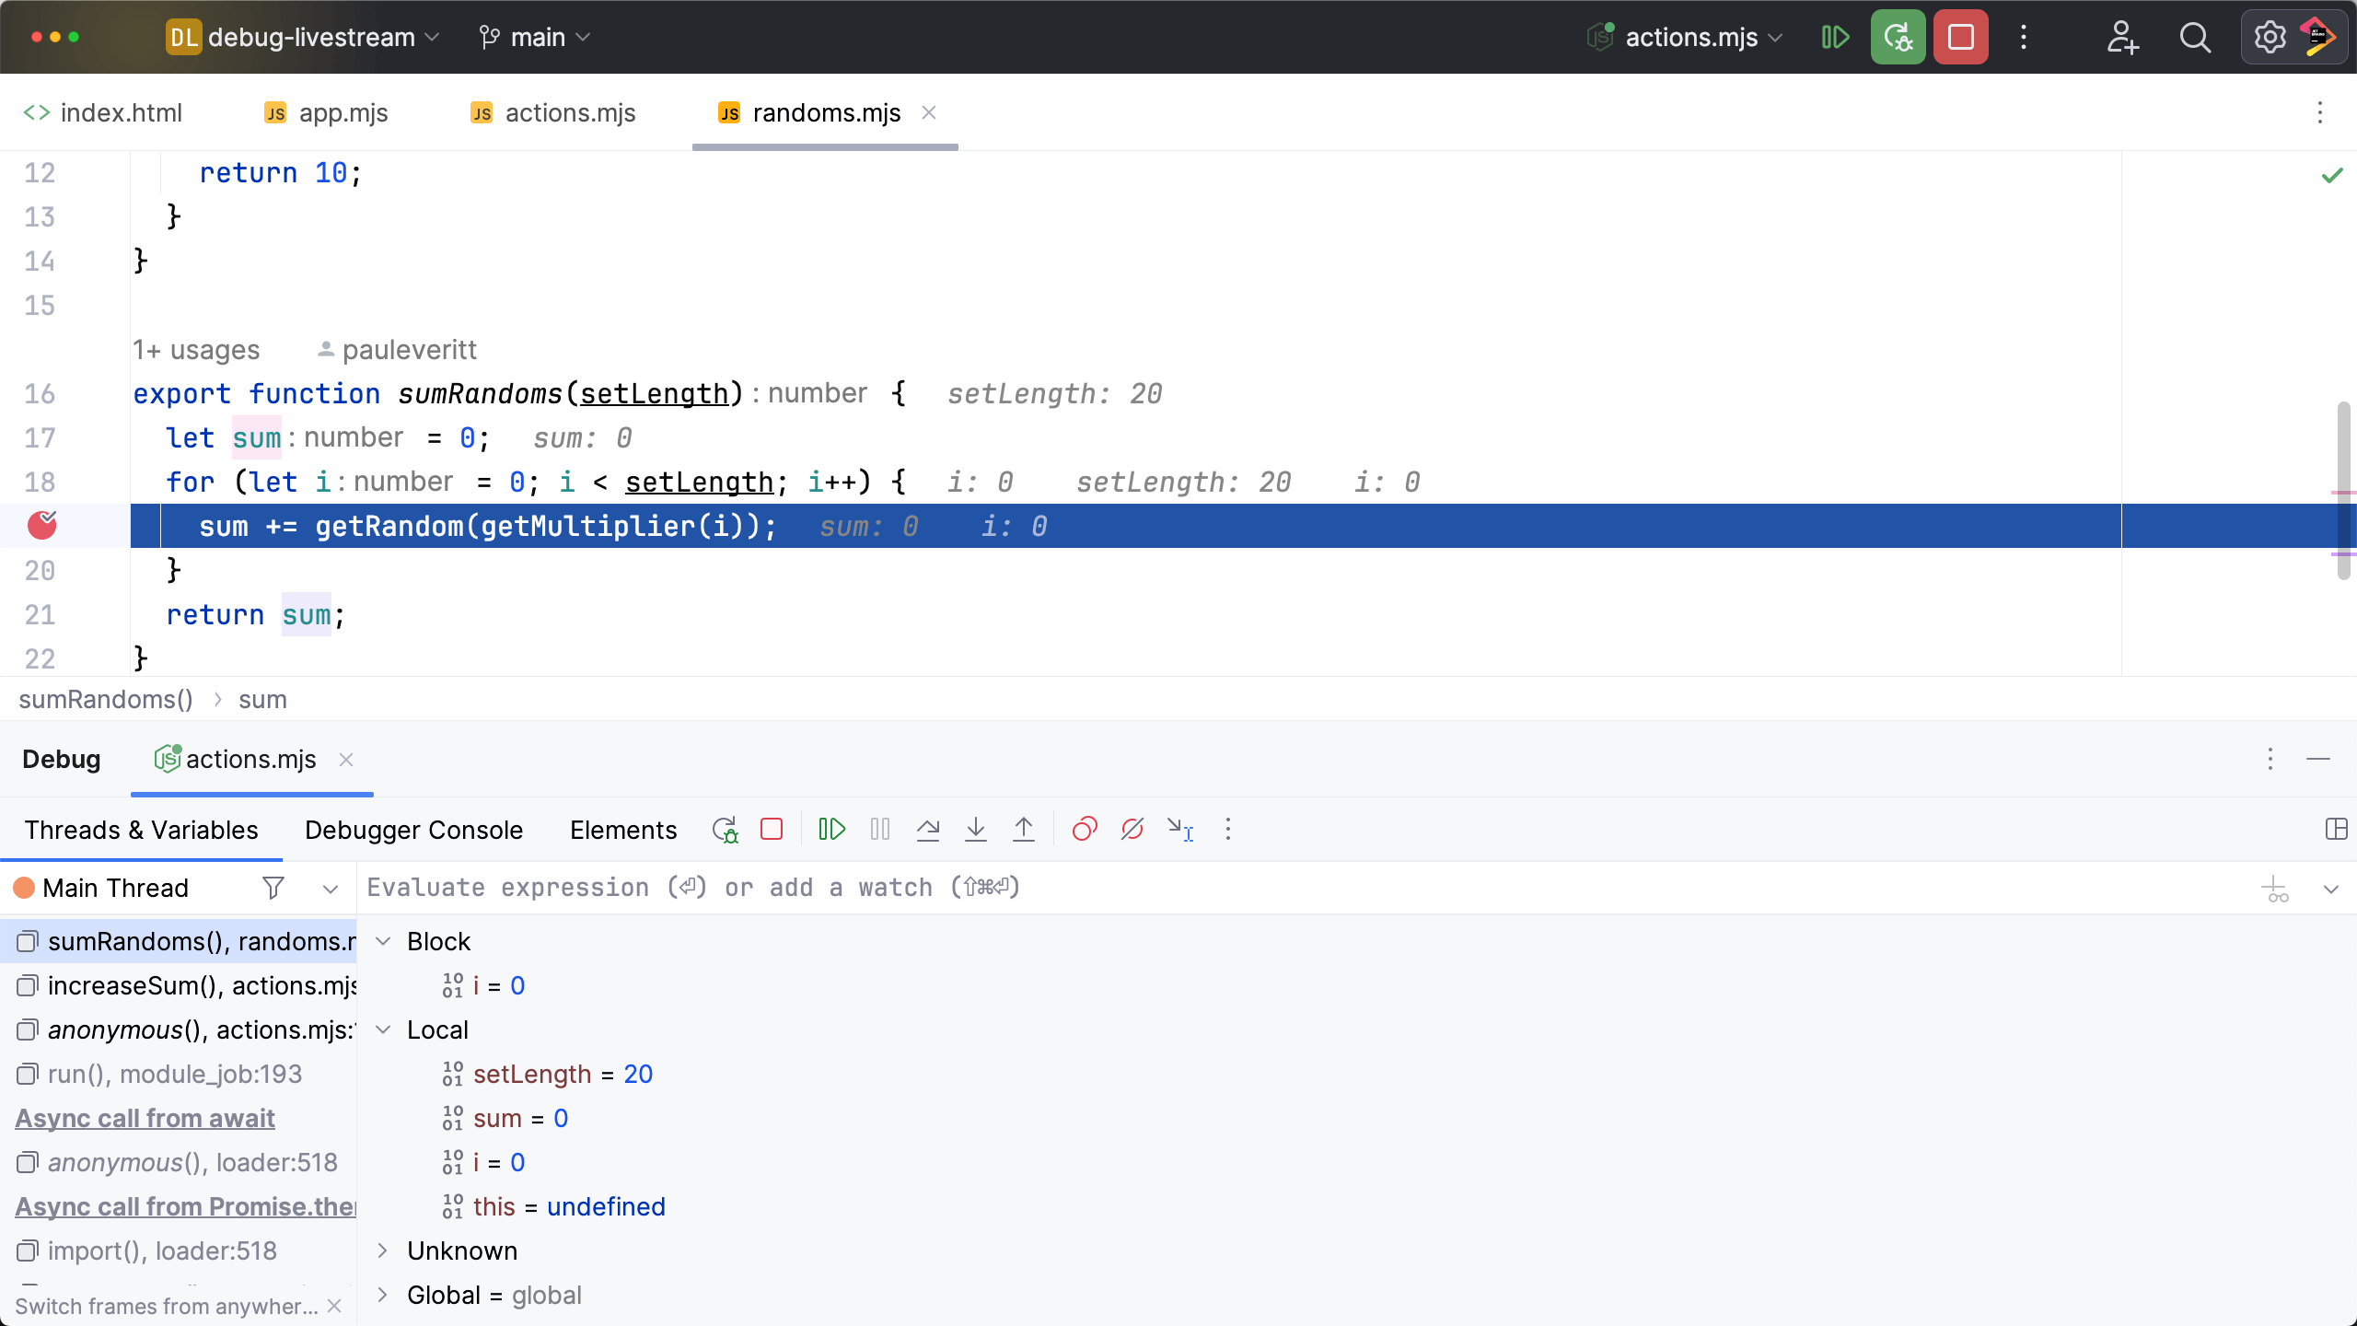Open the main branch dropdown
Image resolution: width=2357 pixels, height=1326 pixels.
point(532,37)
